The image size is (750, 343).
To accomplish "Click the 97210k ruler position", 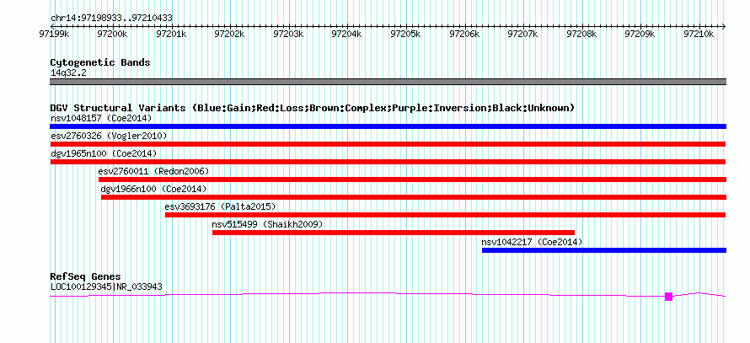I will (699, 35).
